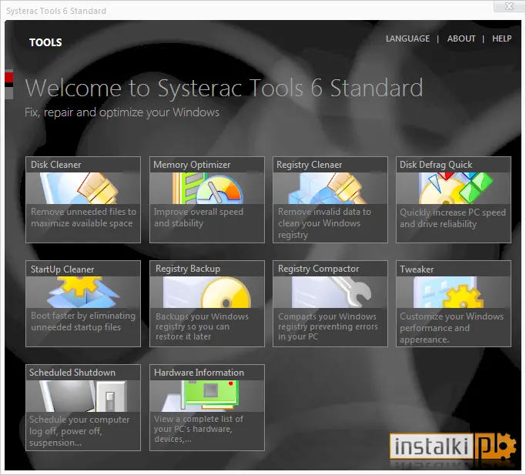Click the Disk Defrag Quick title

(436, 165)
